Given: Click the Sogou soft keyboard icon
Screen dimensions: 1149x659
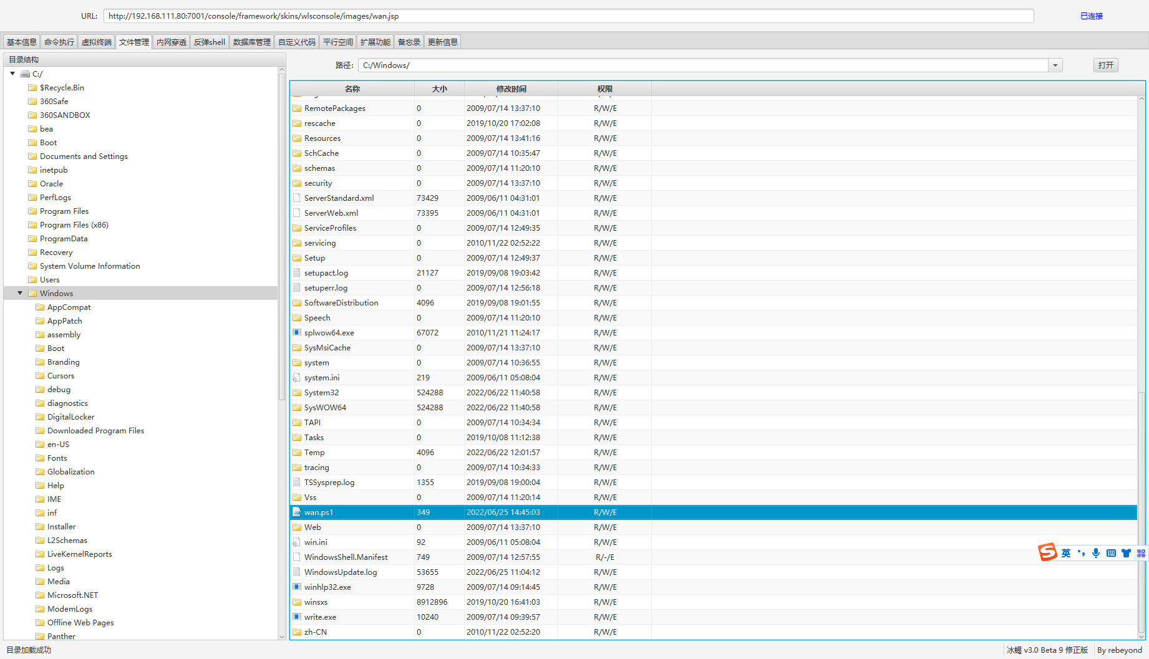Looking at the screenshot, I should click(x=1111, y=553).
